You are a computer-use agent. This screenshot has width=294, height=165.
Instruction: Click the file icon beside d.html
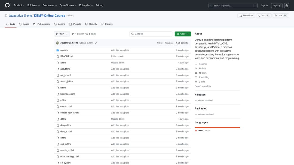pos(58,119)
